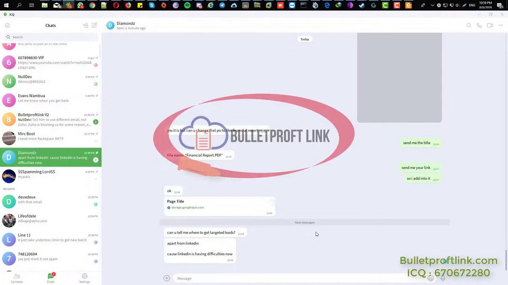508x285 pixels.
Task: Open Skype from taskbar
Action: [x=152, y=5]
